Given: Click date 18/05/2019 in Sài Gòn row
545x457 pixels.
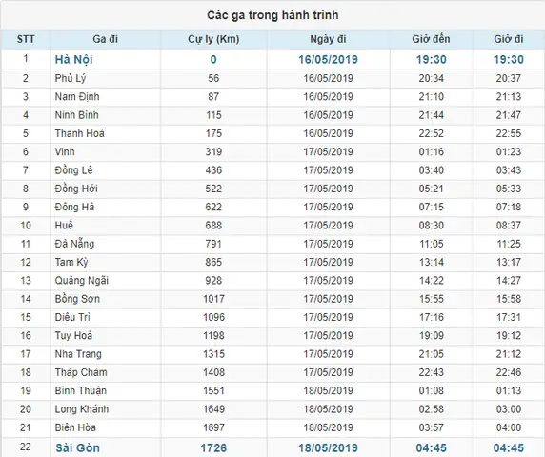Looking at the screenshot, I should (328, 448).
